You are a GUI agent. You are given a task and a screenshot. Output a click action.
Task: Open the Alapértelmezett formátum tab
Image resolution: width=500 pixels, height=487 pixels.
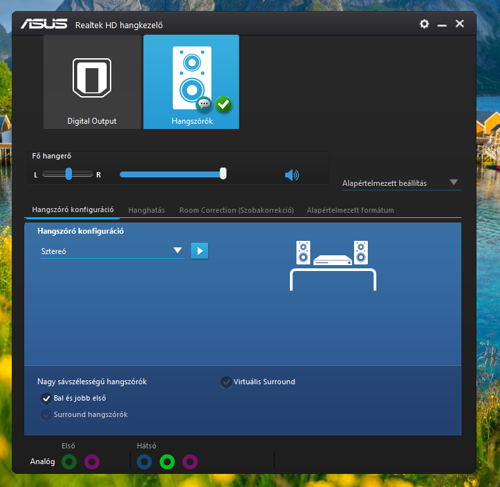pos(350,210)
